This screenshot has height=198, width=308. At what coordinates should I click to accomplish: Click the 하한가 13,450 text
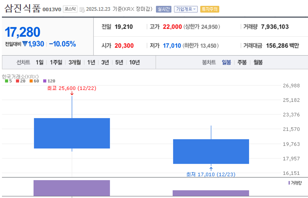pyautogui.click(x=201, y=46)
